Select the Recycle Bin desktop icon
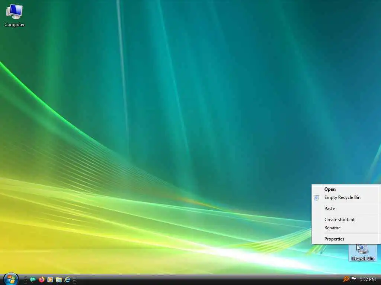This screenshot has height=285, width=381. (x=362, y=252)
